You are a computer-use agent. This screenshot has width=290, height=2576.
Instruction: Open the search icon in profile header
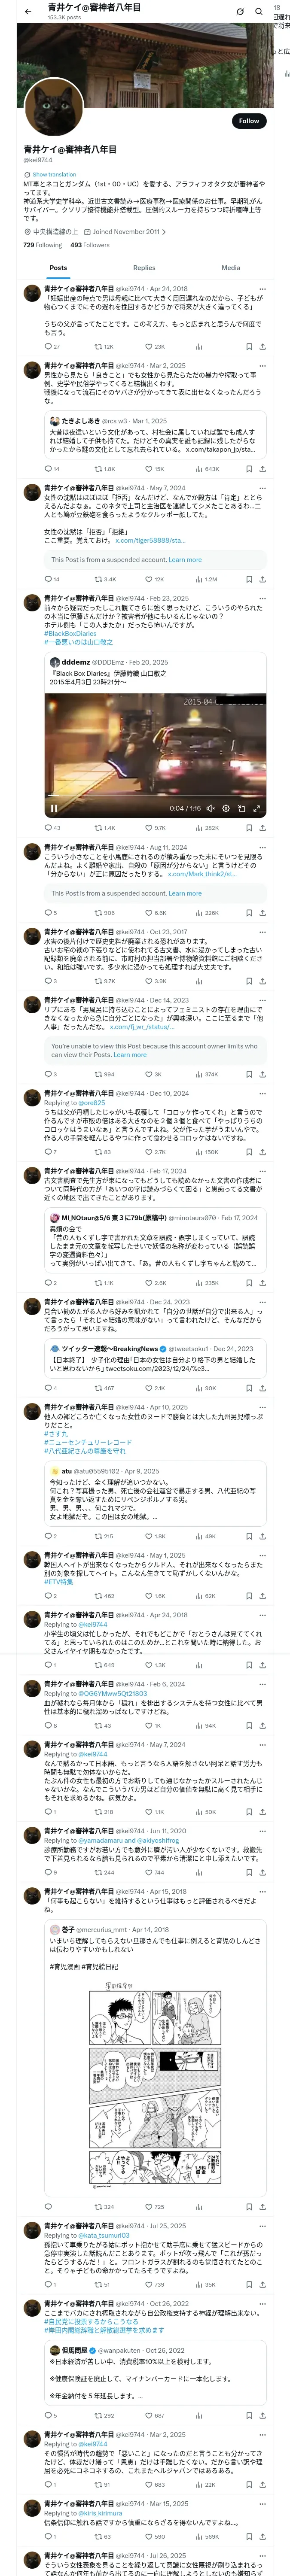258,11
